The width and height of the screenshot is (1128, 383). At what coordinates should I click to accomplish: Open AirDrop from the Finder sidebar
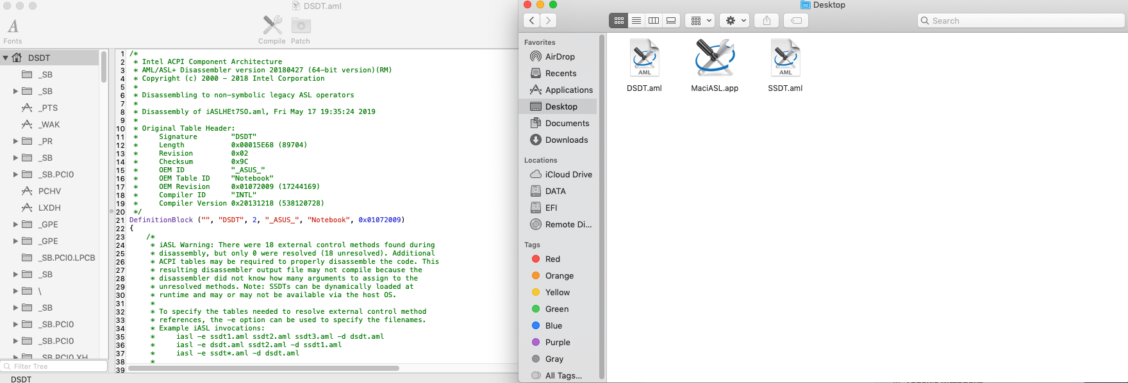(559, 56)
